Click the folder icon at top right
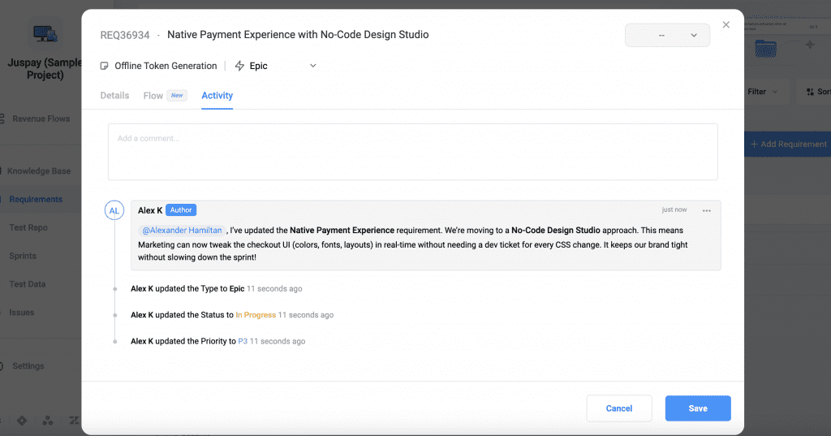The height and width of the screenshot is (436, 831). [x=765, y=50]
